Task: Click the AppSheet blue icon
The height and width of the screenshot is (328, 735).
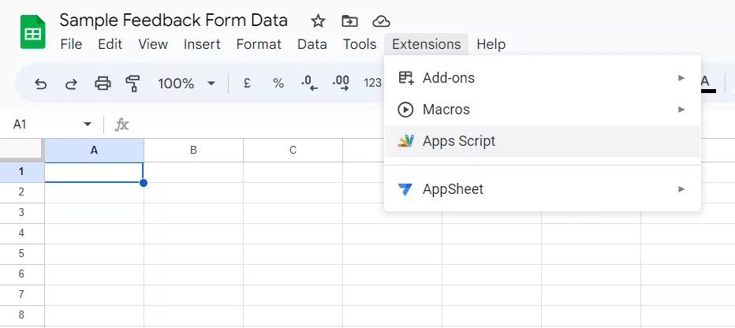Action: point(405,189)
